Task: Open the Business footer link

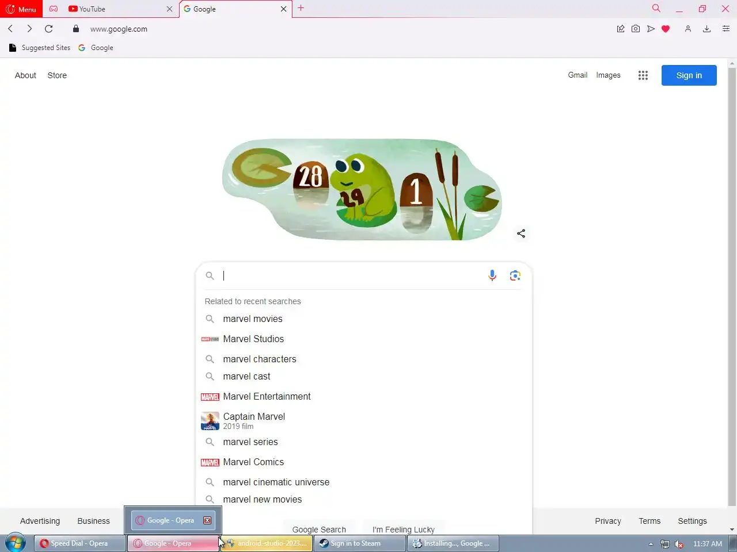Action: click(93, 521)
